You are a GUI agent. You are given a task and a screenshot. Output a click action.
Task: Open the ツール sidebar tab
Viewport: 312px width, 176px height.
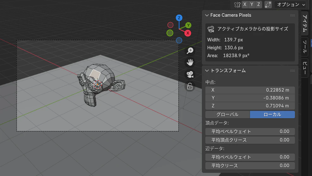(x=305, y=47)
